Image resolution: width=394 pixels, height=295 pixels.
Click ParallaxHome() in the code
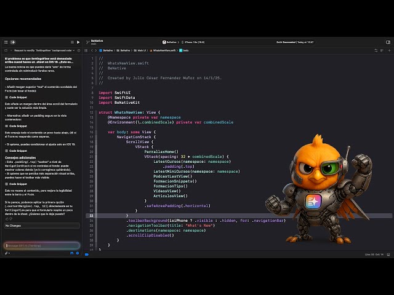pos(161,152)
